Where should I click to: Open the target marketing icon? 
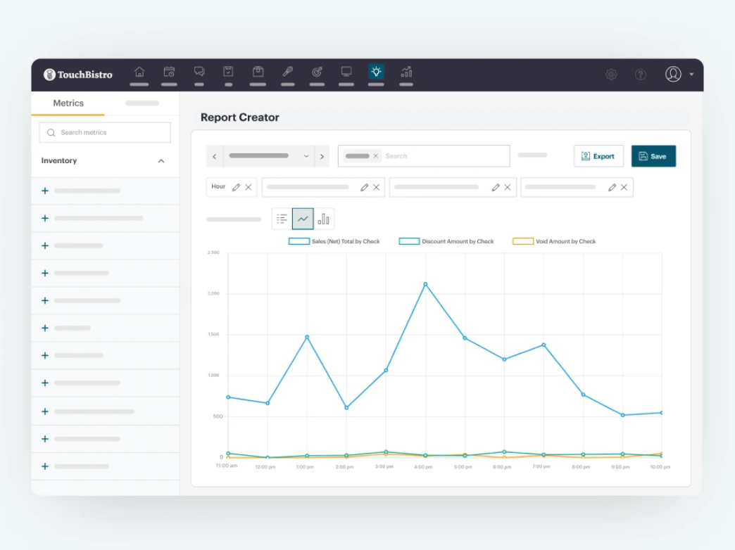316,71
